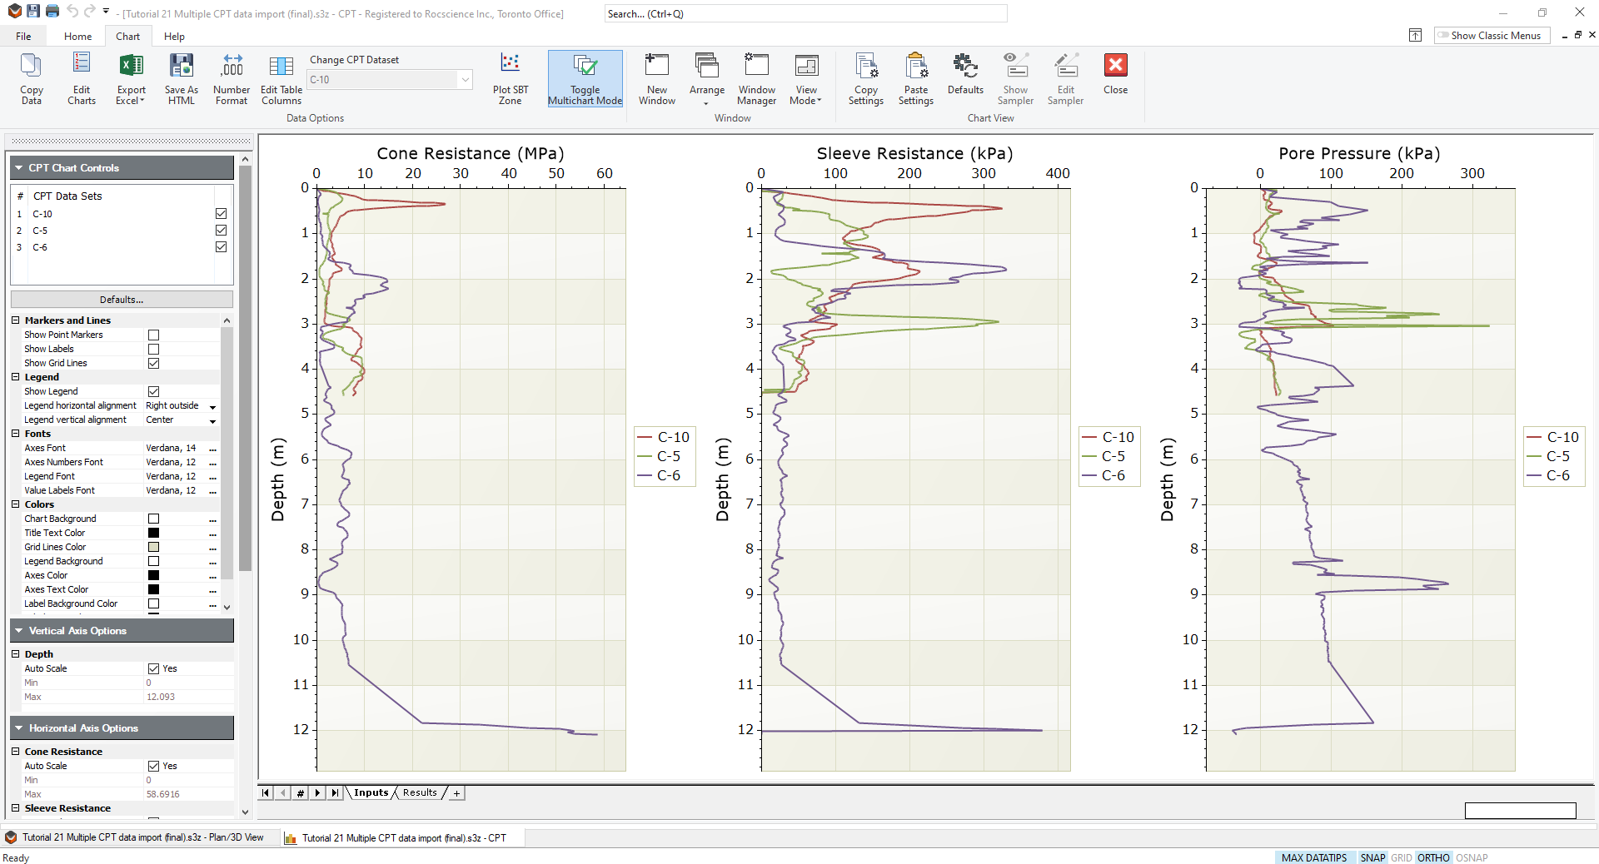Save chart as HTML

[x=181, y=78]
